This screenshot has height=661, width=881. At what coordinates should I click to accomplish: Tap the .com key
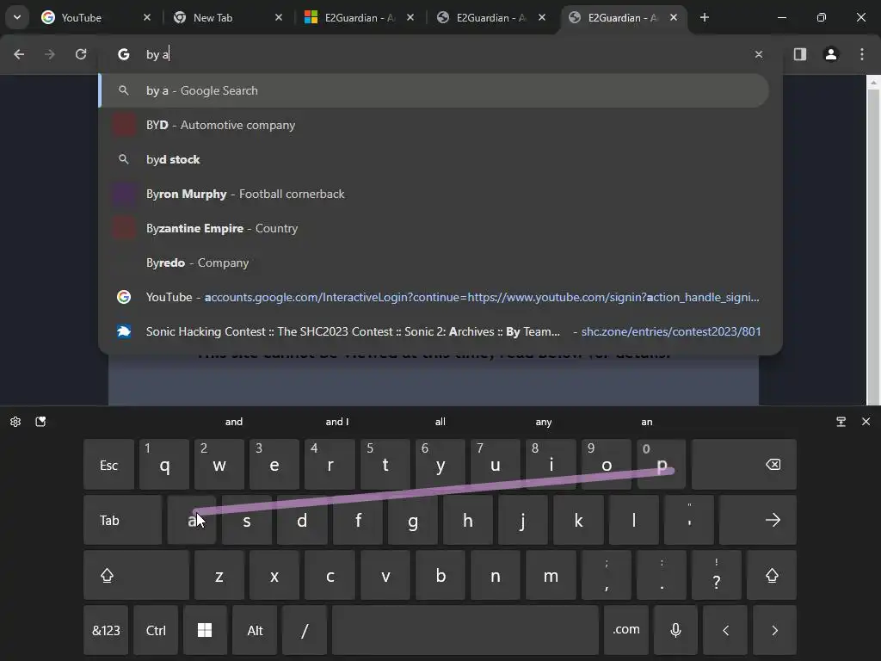coord(626,630)
